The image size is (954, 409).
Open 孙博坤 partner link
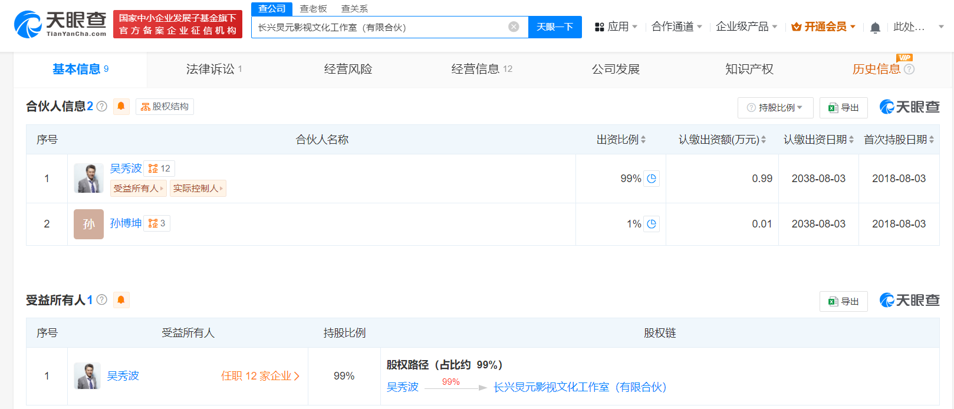click(126, 223)
